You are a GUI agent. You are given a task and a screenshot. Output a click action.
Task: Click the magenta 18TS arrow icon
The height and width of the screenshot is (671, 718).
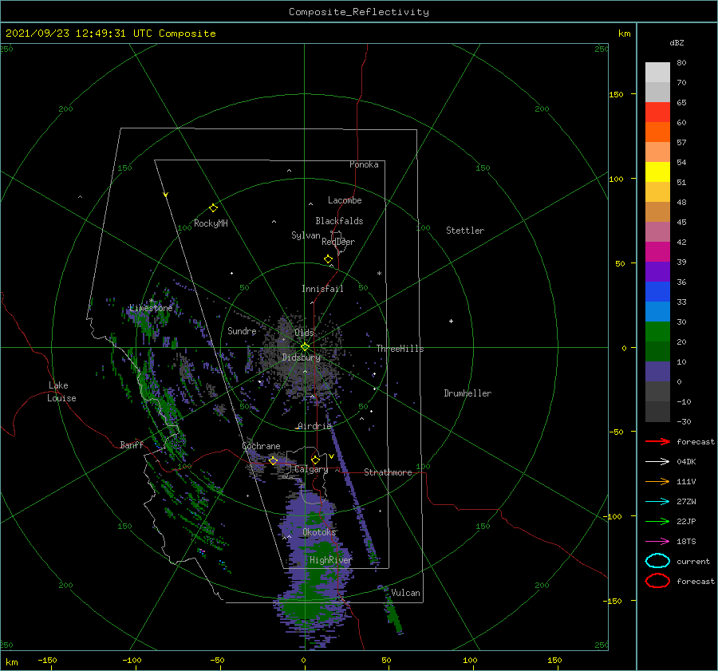click(x=657, y=542)
